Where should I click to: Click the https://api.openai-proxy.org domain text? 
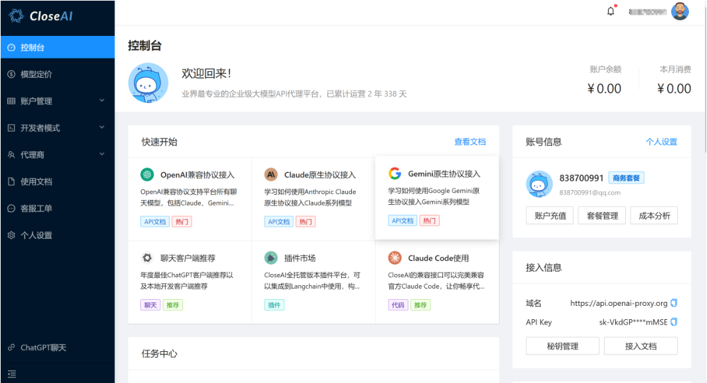(619, 303)
